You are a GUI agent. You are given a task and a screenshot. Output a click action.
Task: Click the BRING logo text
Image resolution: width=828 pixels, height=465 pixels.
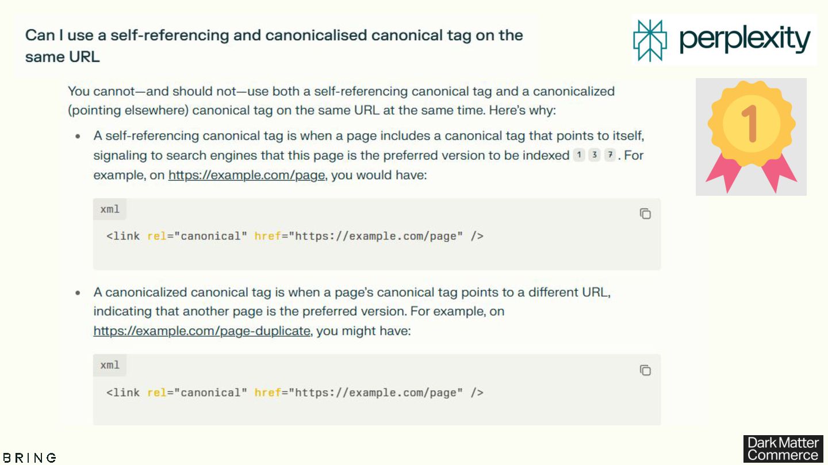coord(30,458)
